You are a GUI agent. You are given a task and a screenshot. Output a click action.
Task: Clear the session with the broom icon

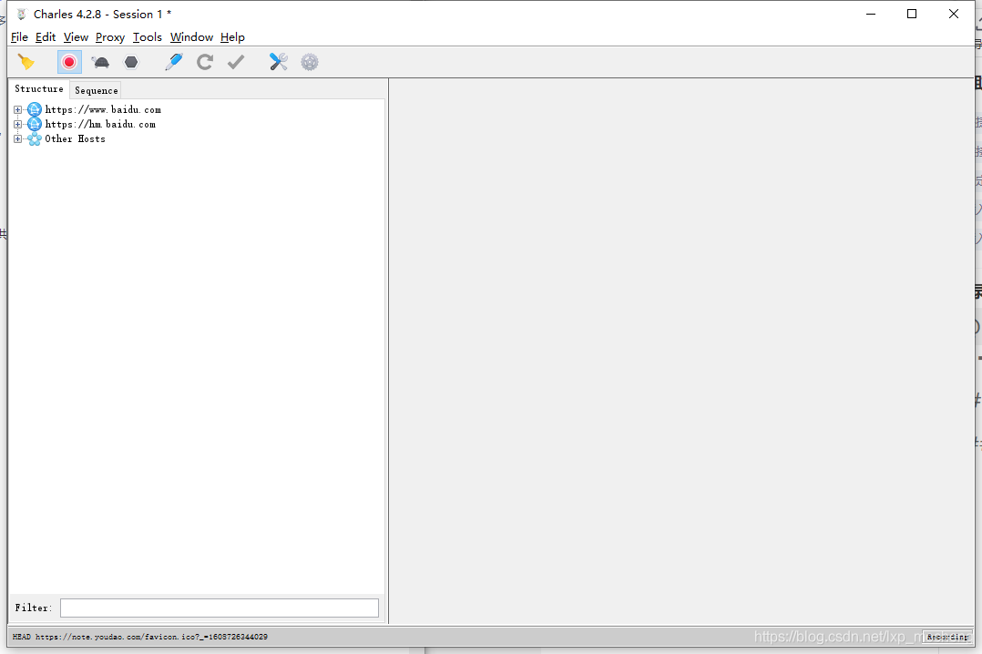click(x=26, y=61)
